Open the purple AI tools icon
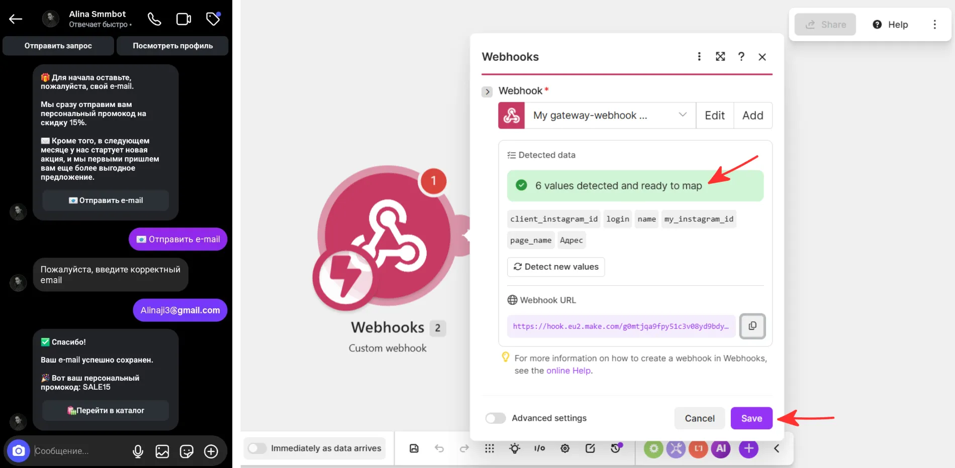Screen dimensions: 955x468 pos(721,448)
